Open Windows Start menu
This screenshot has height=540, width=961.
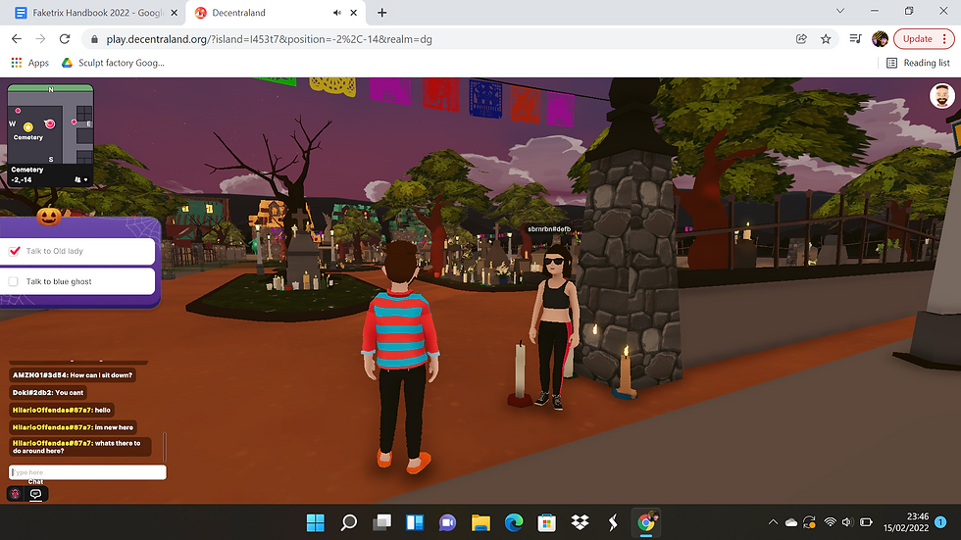(x=315, y=522)
